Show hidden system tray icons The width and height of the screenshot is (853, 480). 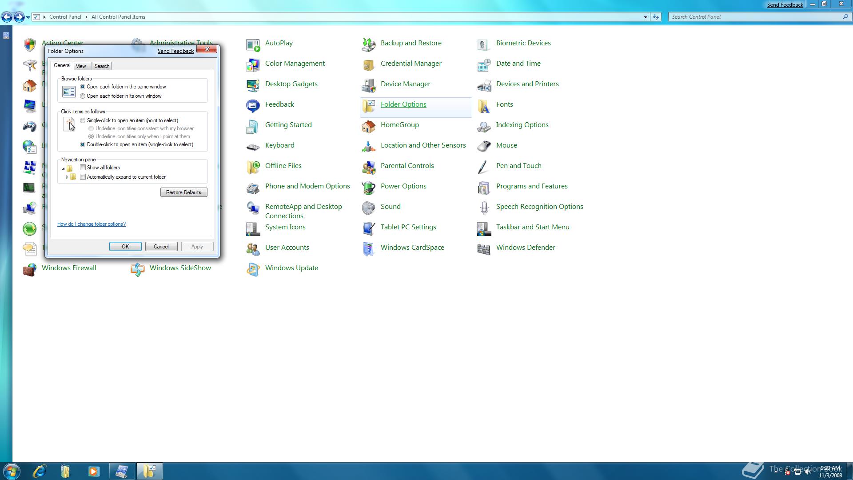pyautogui.click(x=776, y=472)
